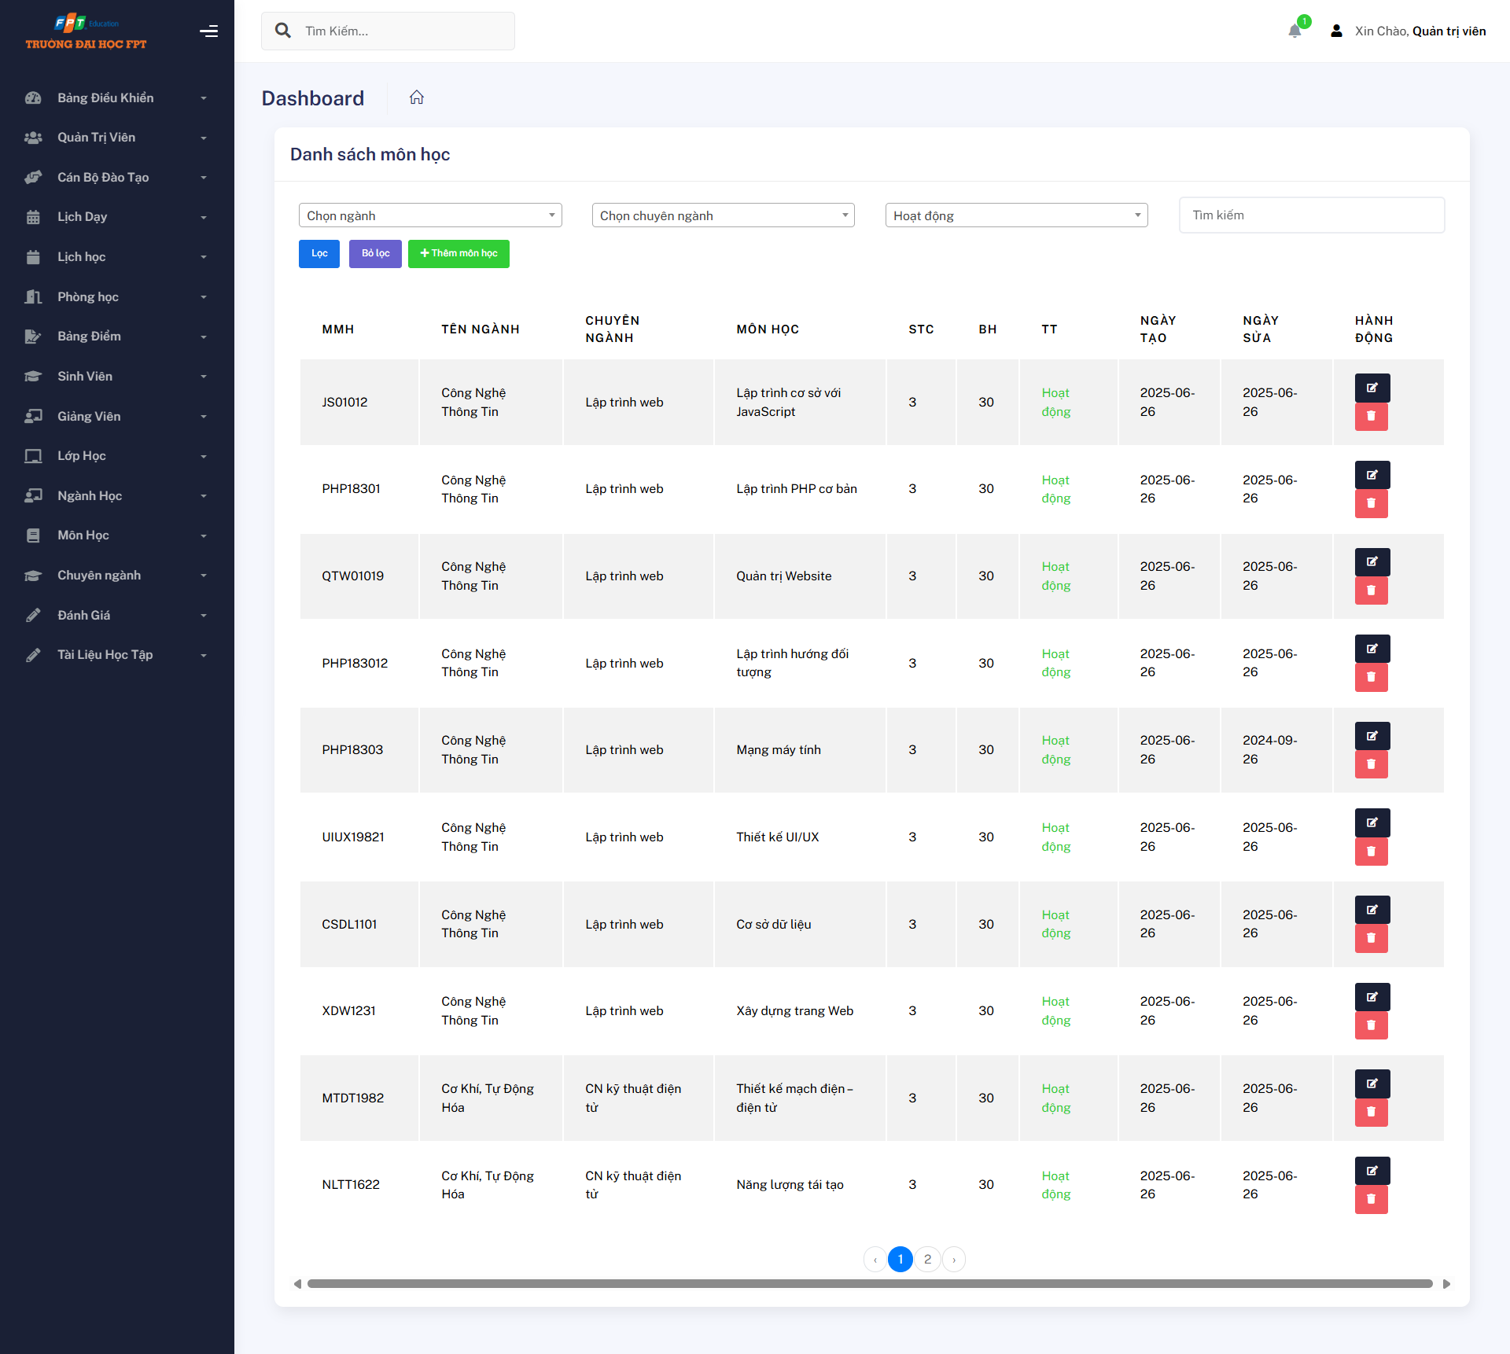Edit the CSDL1101 subject row
Image resolution: width=1510 pixels, height=1354 pixels.
click(1371, 910)
